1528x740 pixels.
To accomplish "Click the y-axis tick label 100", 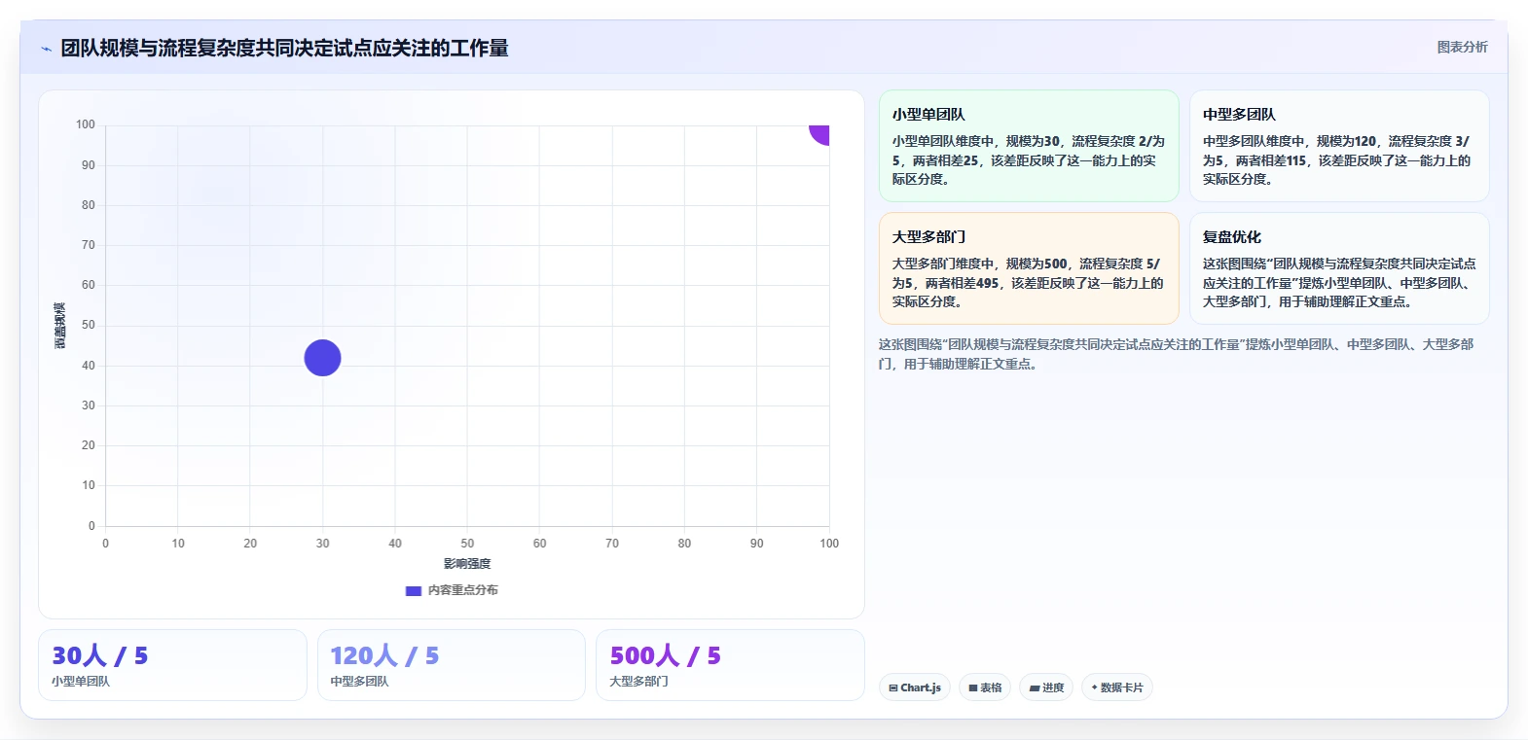I will pos(86,124).
